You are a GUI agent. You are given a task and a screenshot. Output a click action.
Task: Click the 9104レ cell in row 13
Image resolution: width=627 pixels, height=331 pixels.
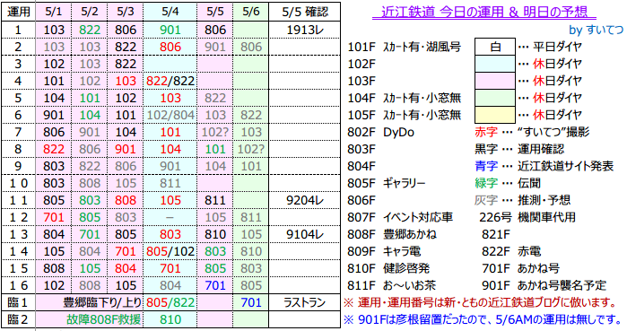(305, 234)
